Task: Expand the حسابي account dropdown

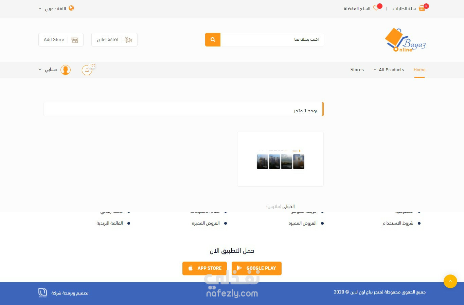Action: [48, 70]
